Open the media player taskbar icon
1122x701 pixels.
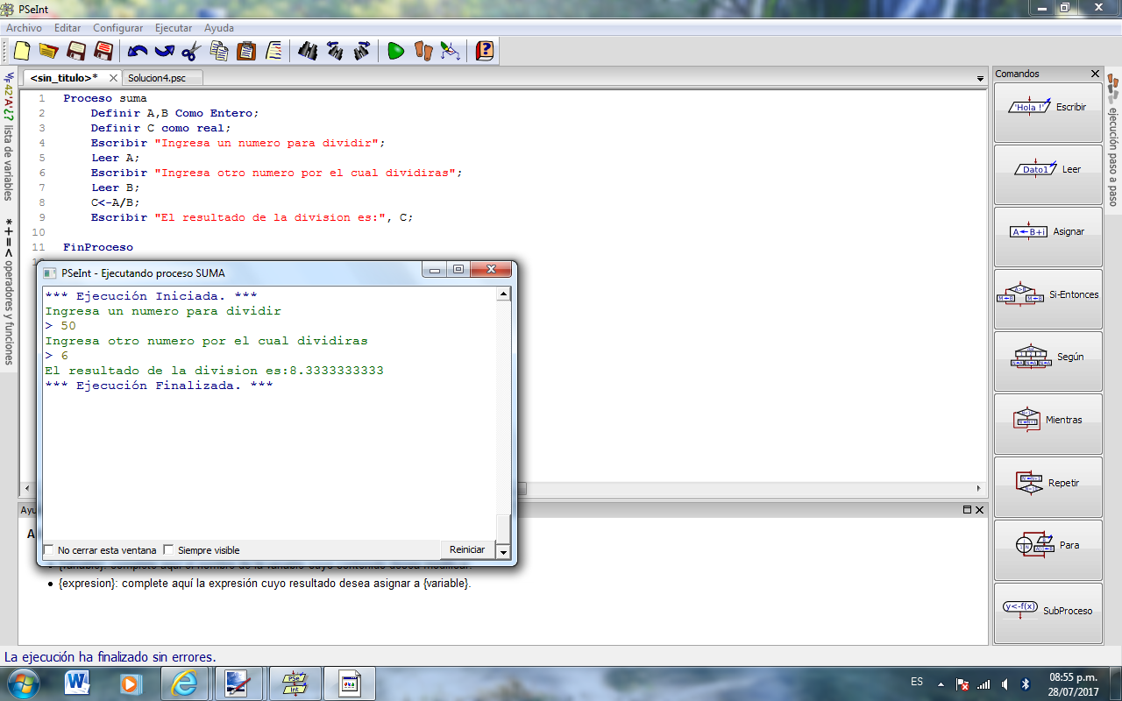[x=131, y=683]
